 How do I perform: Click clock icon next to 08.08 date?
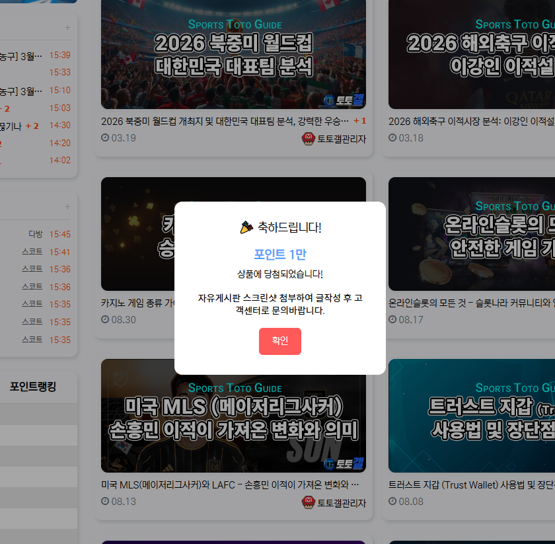click(392, 501)
